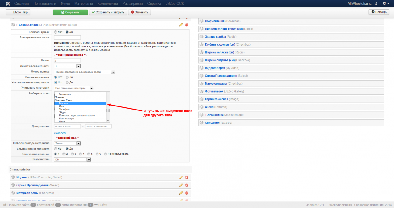Select Да for Учитывать каталог

(x=67, y=77)
